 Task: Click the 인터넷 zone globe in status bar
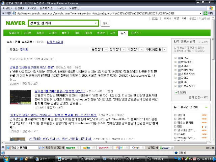pos(176,153)
